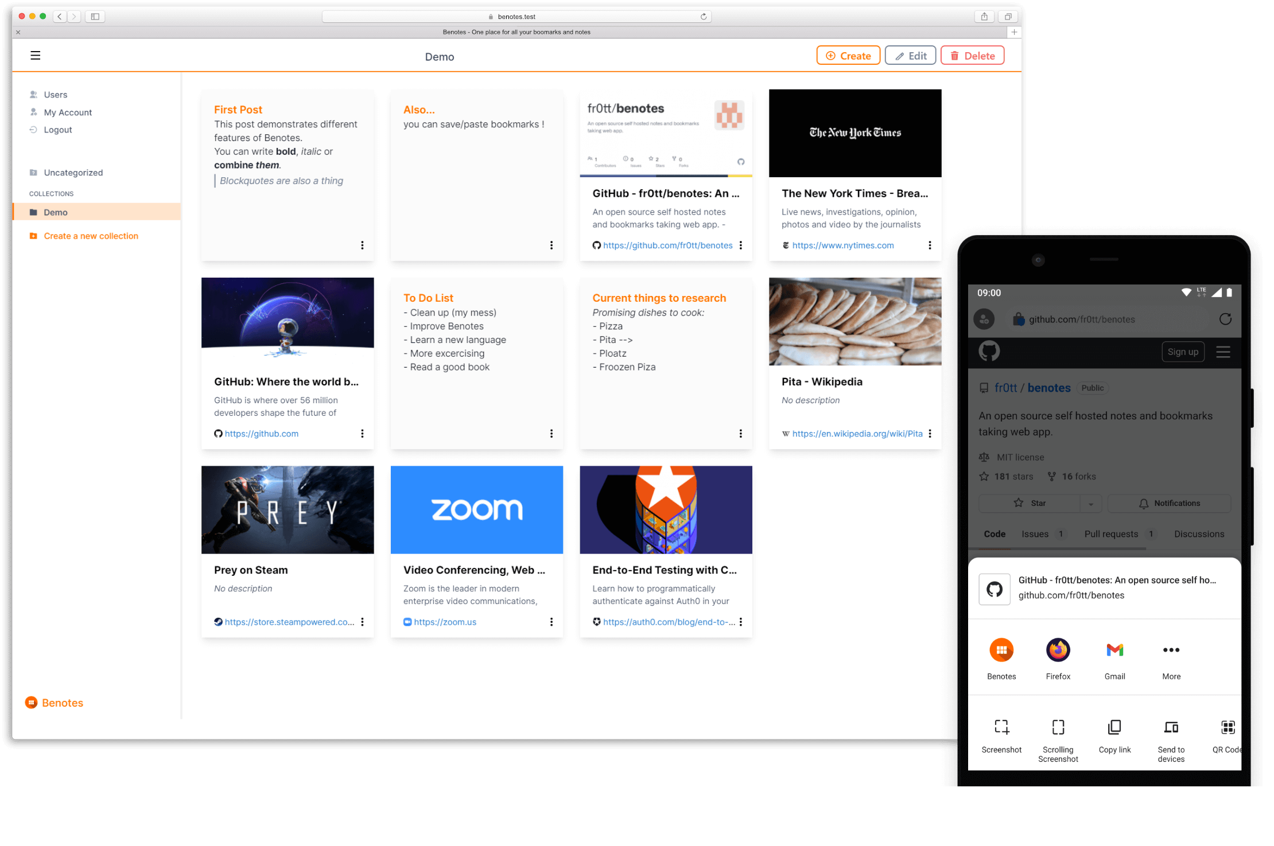Click the Delete button in toolbar
The height and width of the screenshot is (846, 1274).
tap(973, 56)
